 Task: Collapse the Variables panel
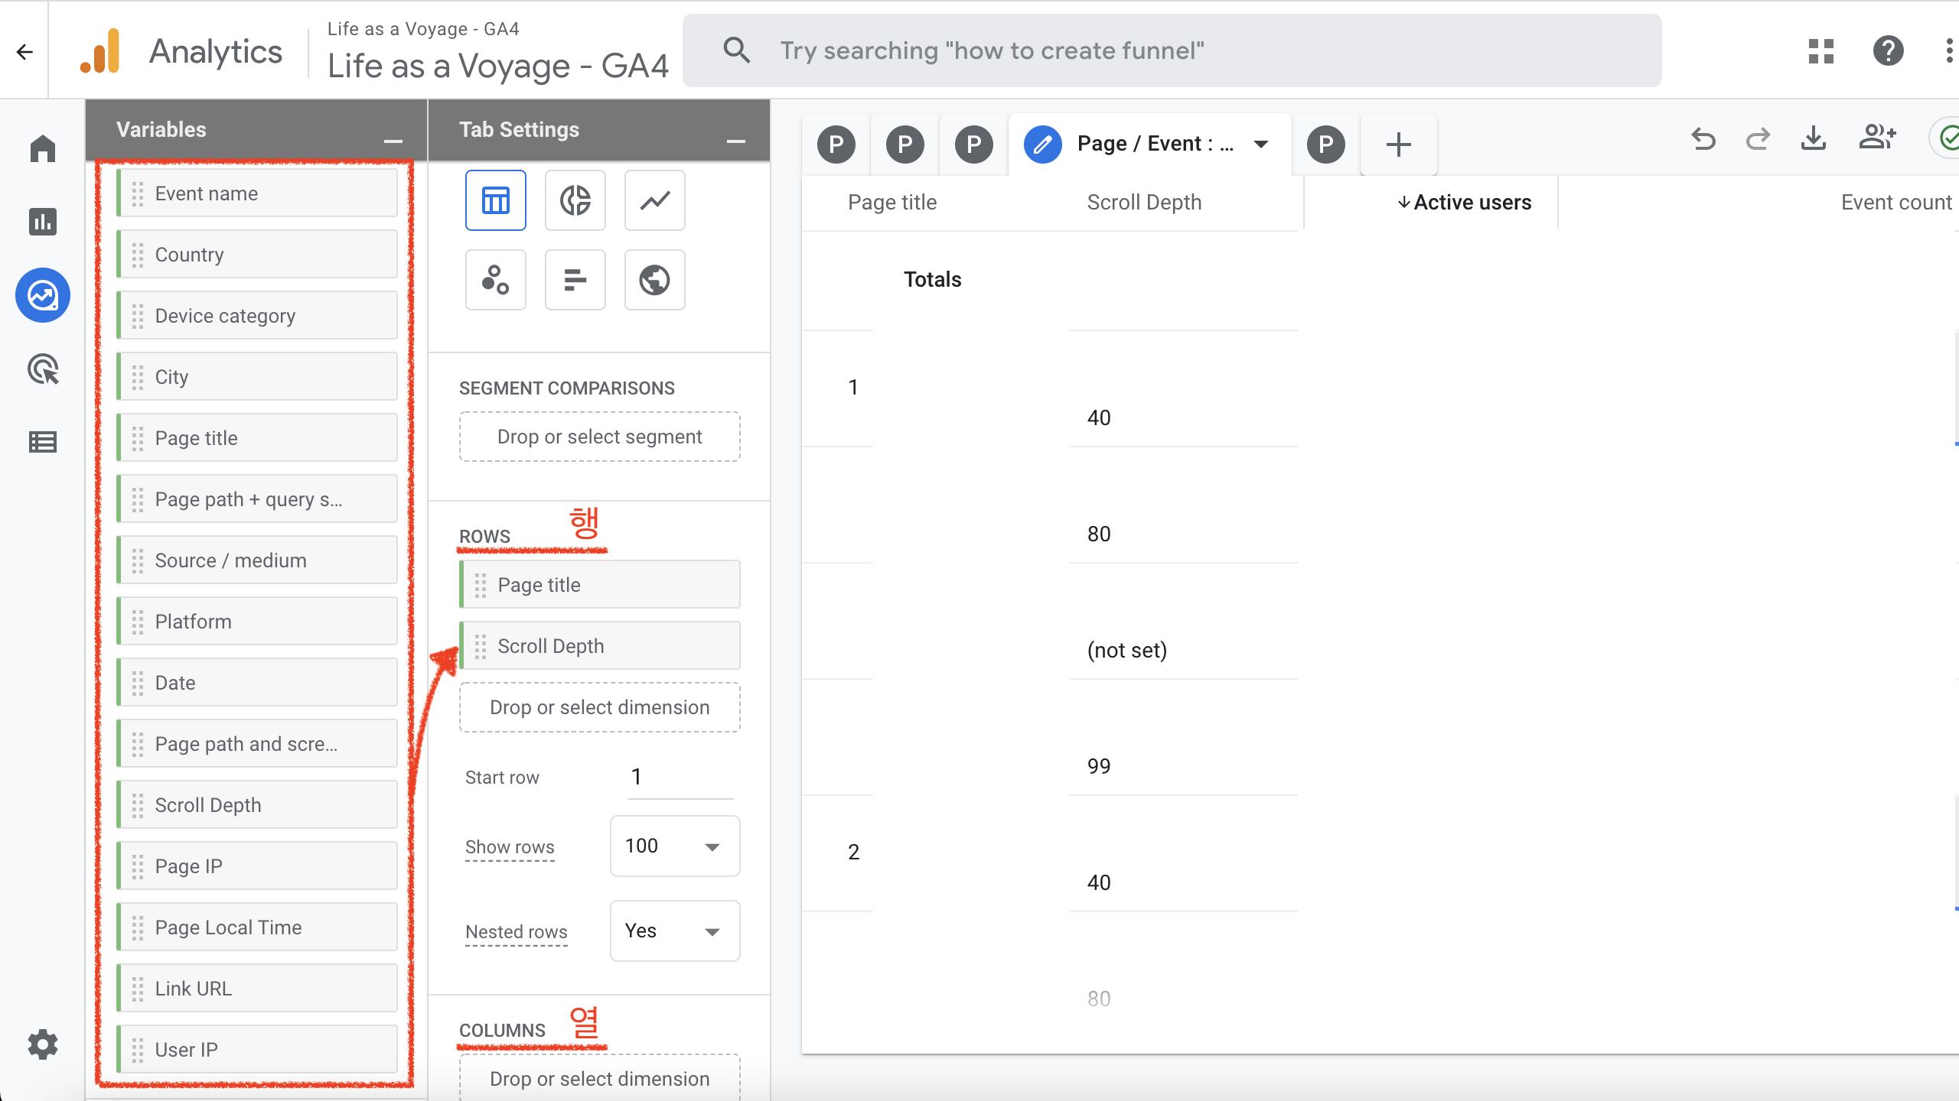tap(392, 140)
